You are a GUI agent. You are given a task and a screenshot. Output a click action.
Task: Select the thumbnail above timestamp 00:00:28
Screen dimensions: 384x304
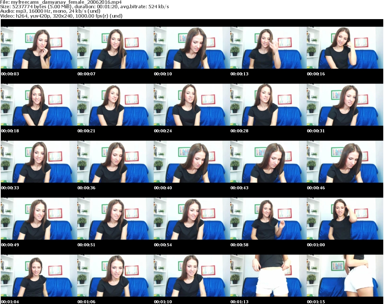point(268,105)
